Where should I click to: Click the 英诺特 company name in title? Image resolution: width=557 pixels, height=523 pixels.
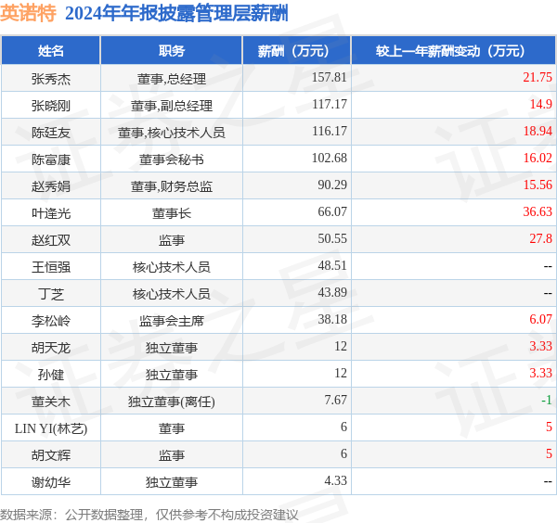pyautogui.click(x=28, y=14)
